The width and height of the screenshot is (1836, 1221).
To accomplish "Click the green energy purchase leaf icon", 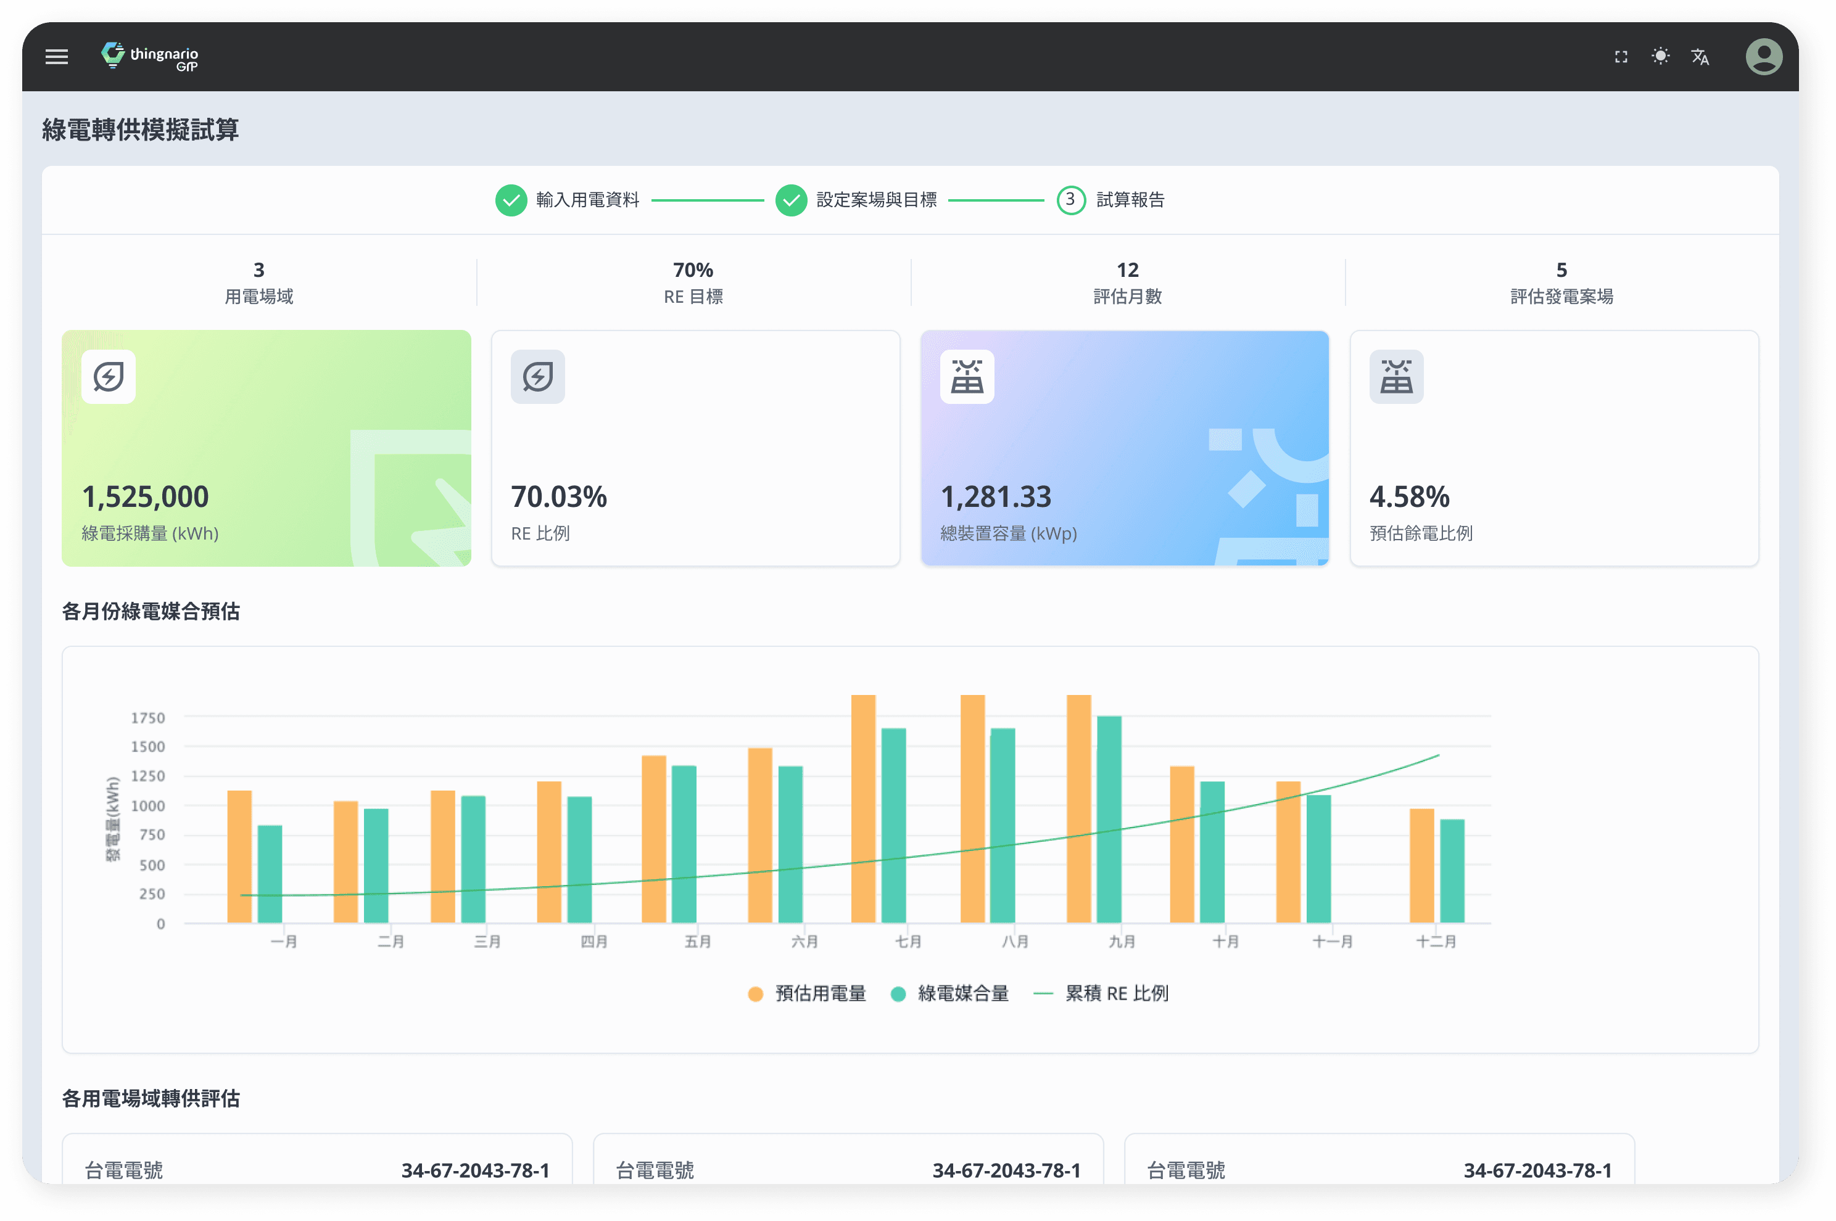I will [109, 377].
